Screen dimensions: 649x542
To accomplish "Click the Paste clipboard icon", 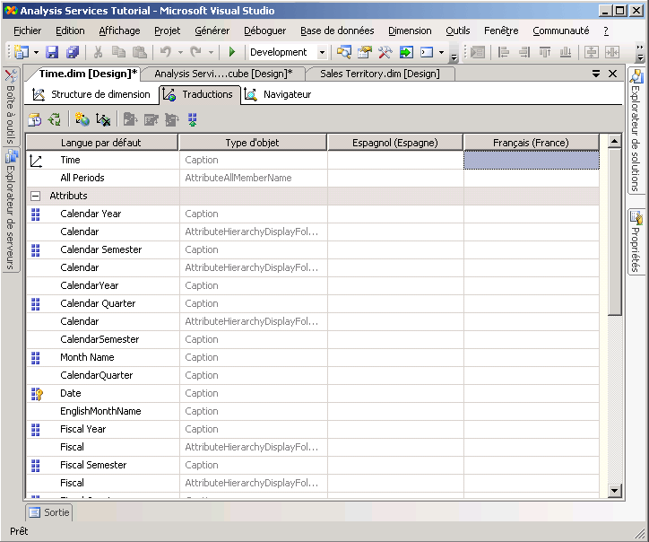I will pyautogui.click(x=140, y=52).
